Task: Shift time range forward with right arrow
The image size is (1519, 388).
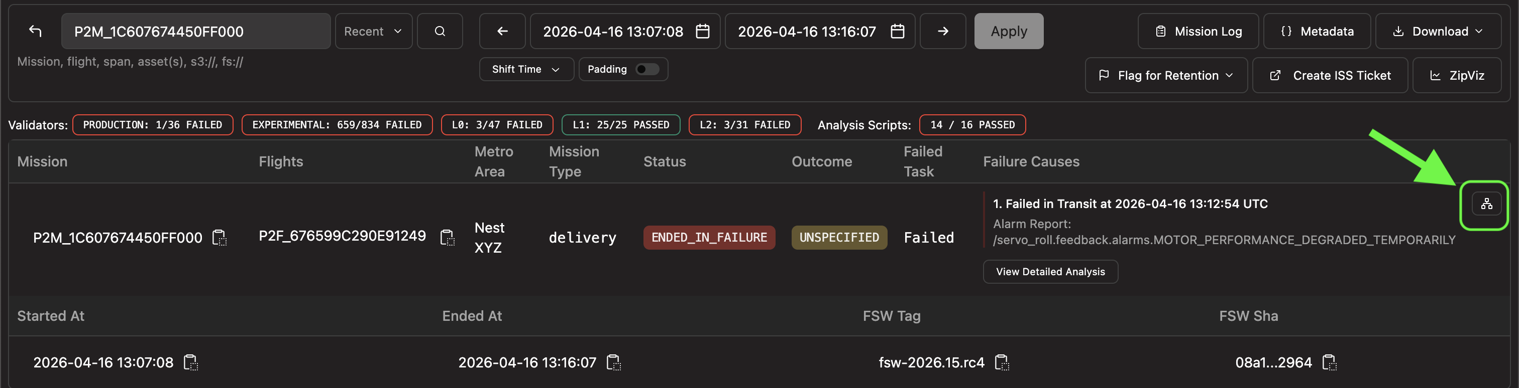Action: pos(943,31)
